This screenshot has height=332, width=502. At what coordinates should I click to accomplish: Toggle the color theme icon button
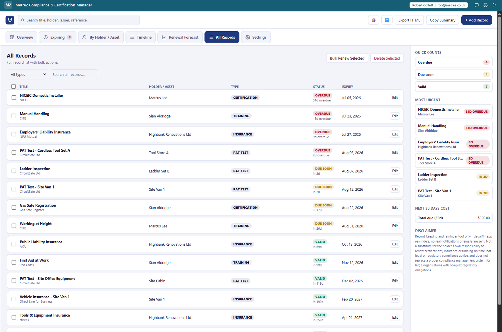click(374, 20)
